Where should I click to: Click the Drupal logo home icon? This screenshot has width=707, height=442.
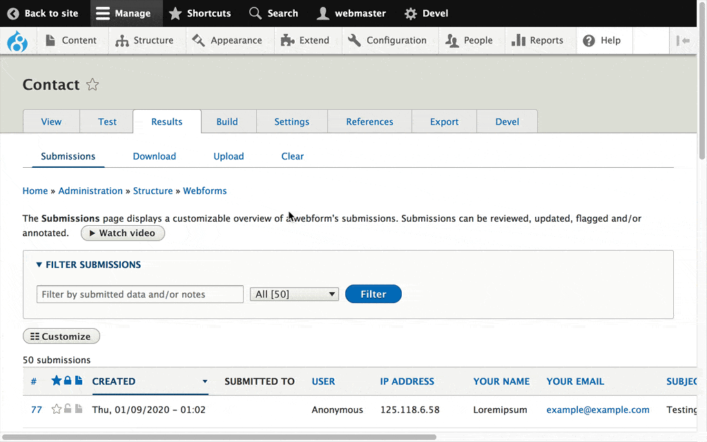click(x=17, y=41)
